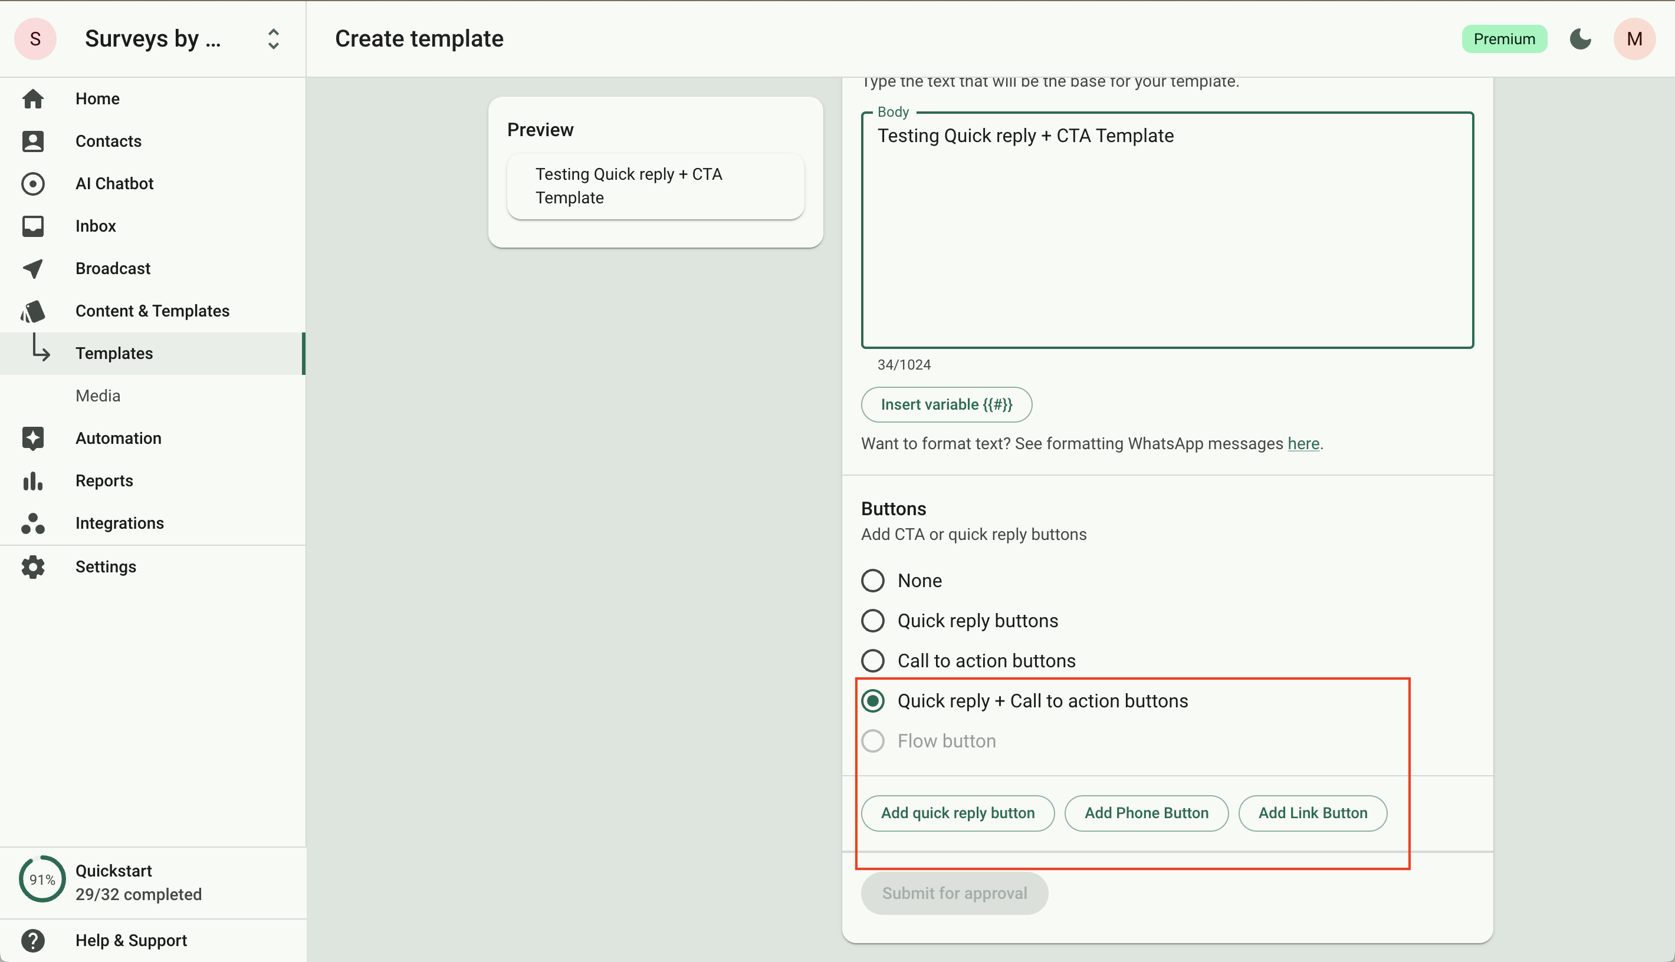This screenshot has width=1675, height=962.
Task: Open the Contacts menu item
Action: pos(109,141)
